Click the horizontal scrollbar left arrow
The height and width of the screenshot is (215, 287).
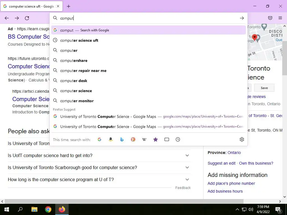tap(2, 201)
